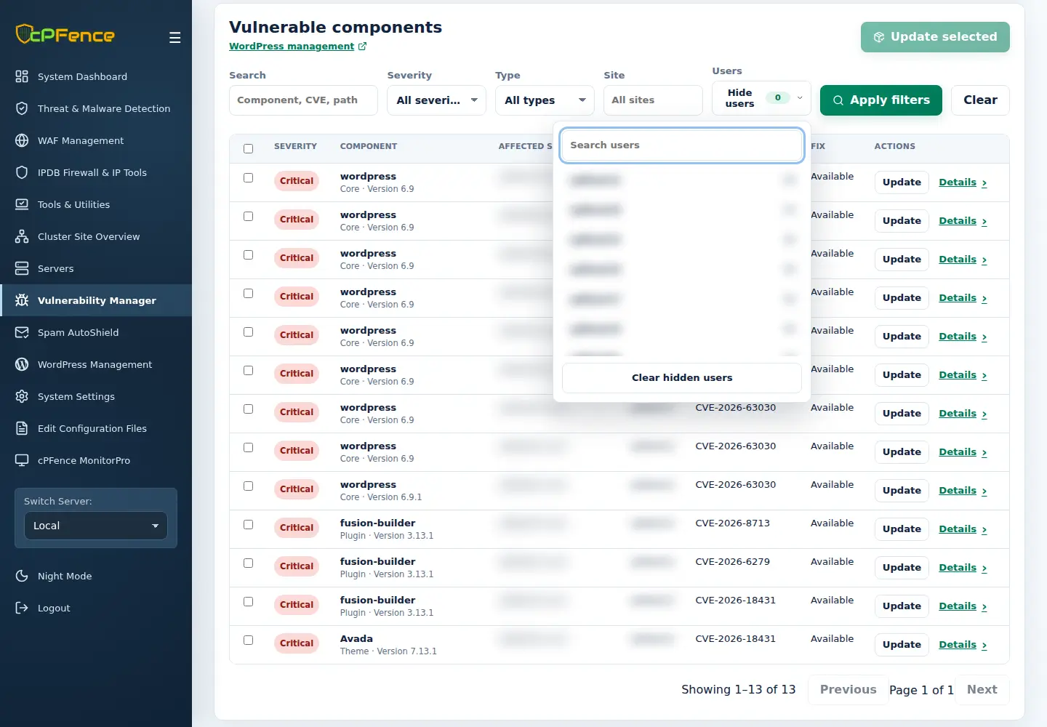This screenshot has height=727, width=1047.
Task: Click the Component, CVE, path search box
Action: [x=303, y=100]
